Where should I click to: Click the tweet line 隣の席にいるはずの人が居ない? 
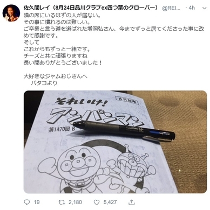click(x=62, y=16)
